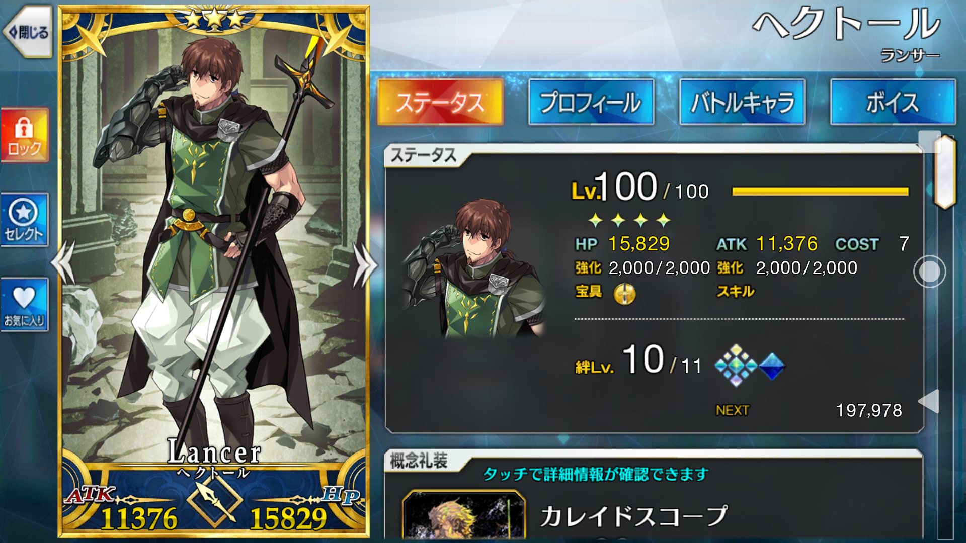Image resolution: width=966 pixels, height=543 pixels.
Task: Click the yellow level experience bar
Action: click(820, 191)
